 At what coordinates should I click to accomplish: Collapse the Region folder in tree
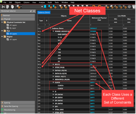(x=2, y=37)
